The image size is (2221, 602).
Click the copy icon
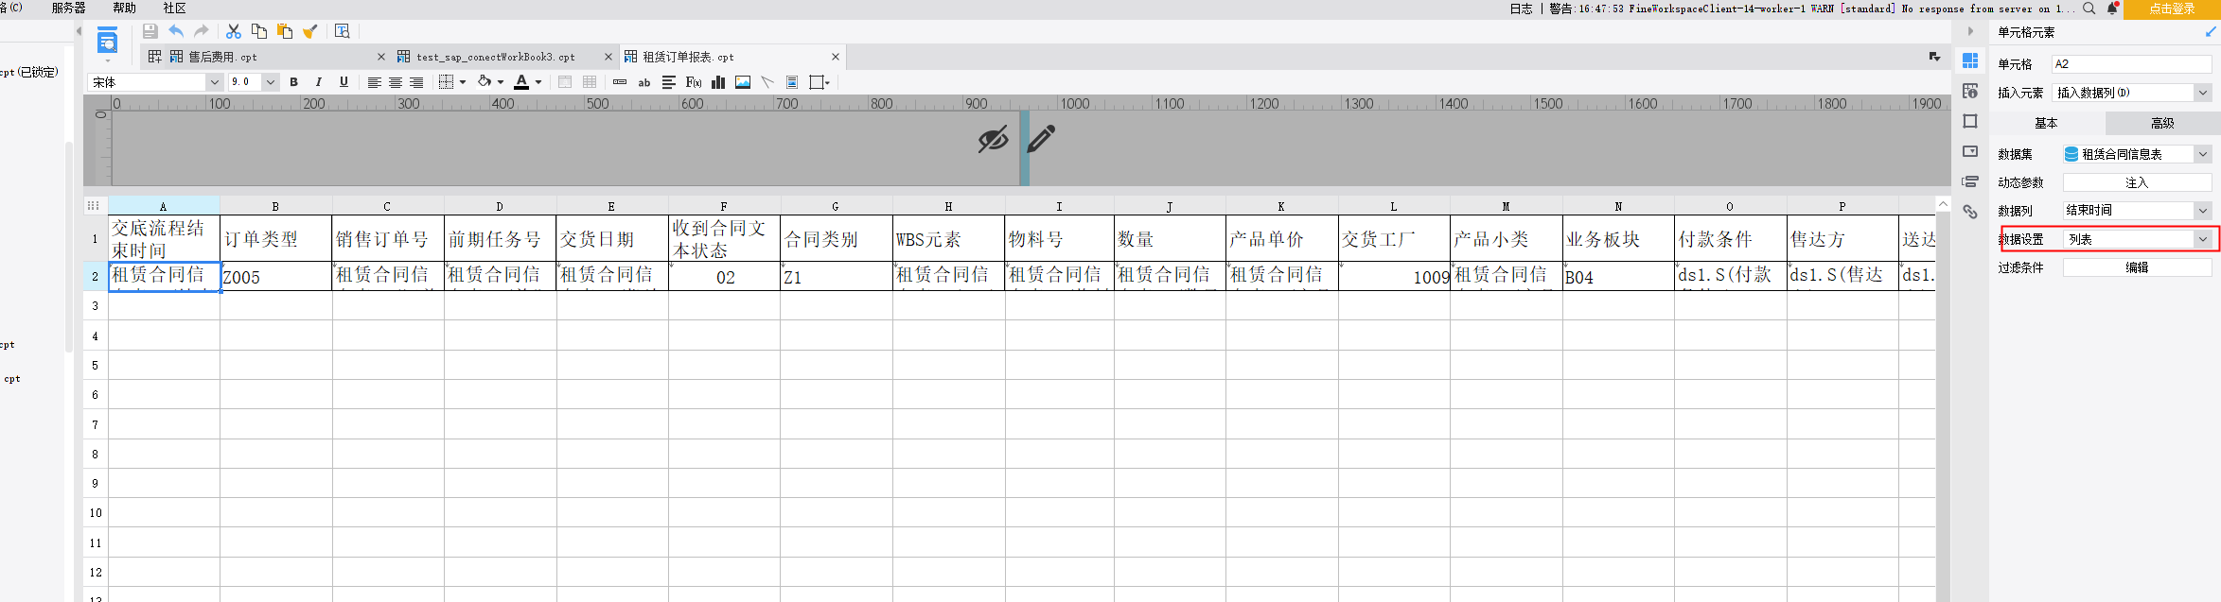click(259, 31)
